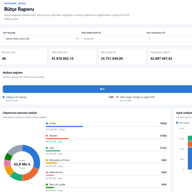Click the Yıllık toplam net label

point(109,52)
